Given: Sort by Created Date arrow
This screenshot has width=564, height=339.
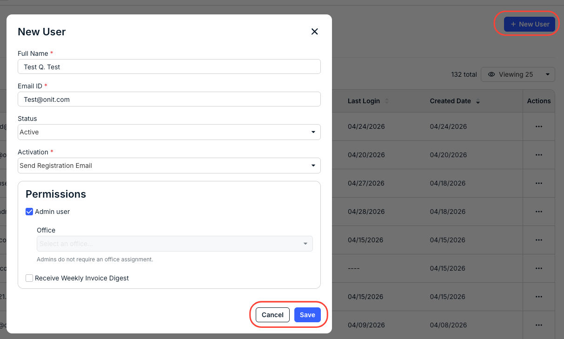Looking at the screenshot, I should pyautogui.click(x=478, y=101).
